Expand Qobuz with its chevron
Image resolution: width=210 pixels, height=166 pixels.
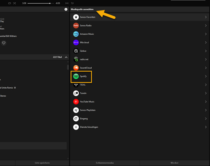[x=206, y=51]
